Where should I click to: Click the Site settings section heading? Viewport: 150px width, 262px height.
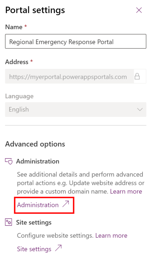[x=34, y=222]
